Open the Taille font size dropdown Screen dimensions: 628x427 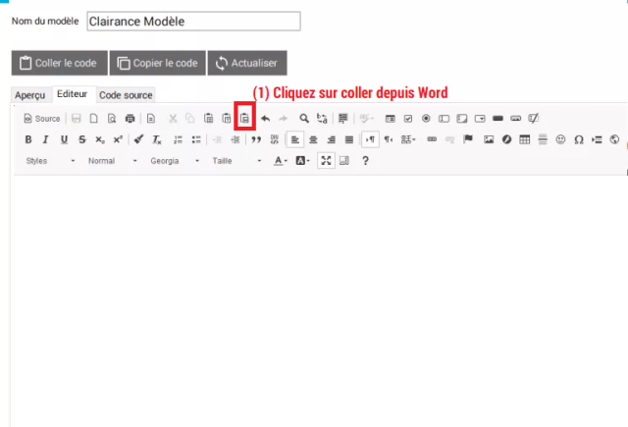(x=235, y=160)
